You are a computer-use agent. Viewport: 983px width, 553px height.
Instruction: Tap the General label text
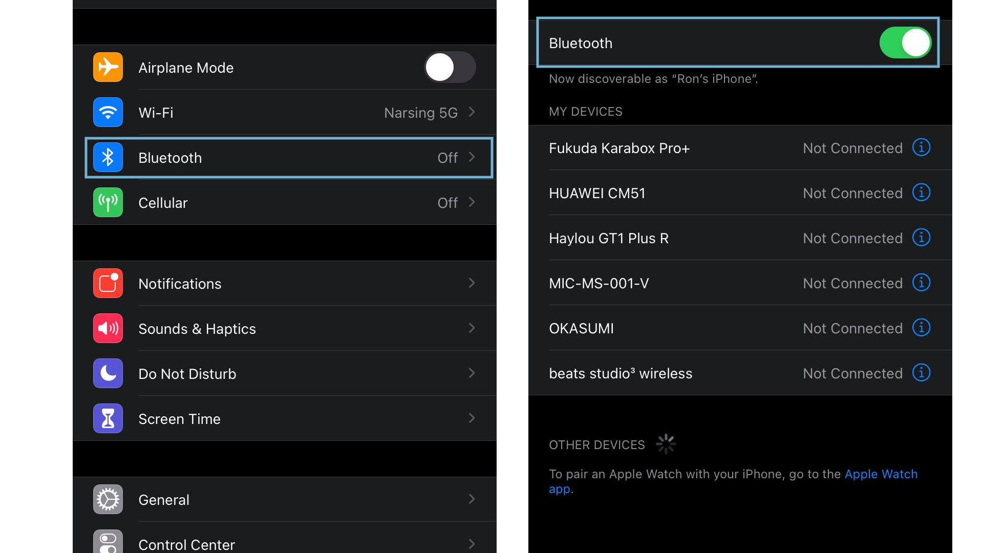pos(164,500)
